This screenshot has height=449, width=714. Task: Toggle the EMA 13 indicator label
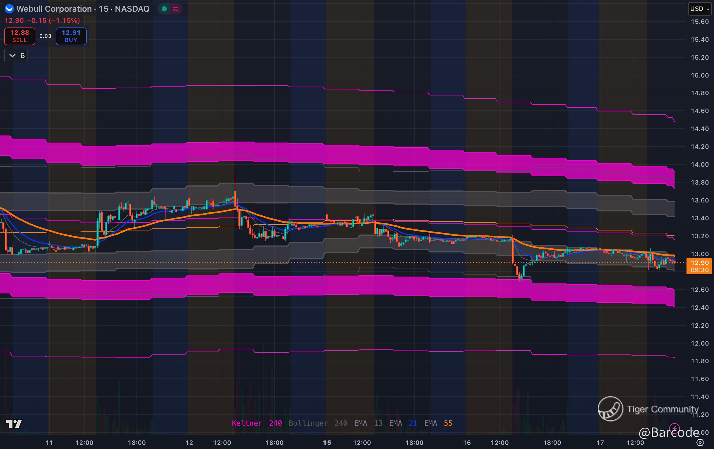tap(368, 423)
